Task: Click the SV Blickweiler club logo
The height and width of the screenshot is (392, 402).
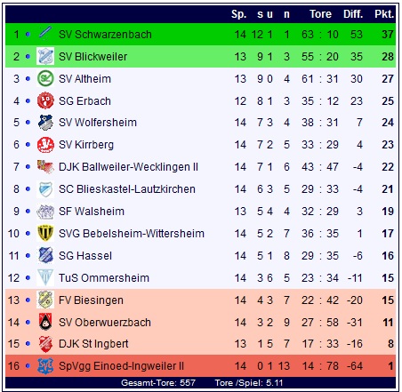Action: [45, 56]
